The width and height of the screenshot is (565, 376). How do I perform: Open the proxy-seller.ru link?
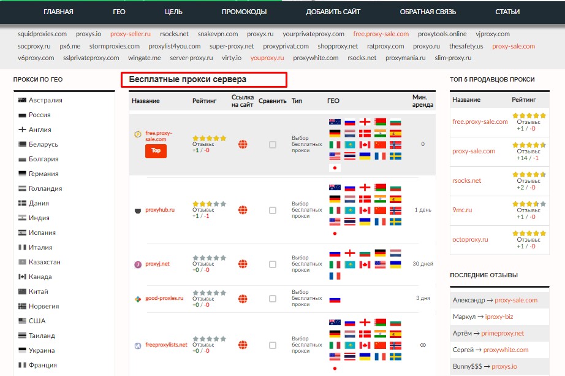click(x=131, y=34)
